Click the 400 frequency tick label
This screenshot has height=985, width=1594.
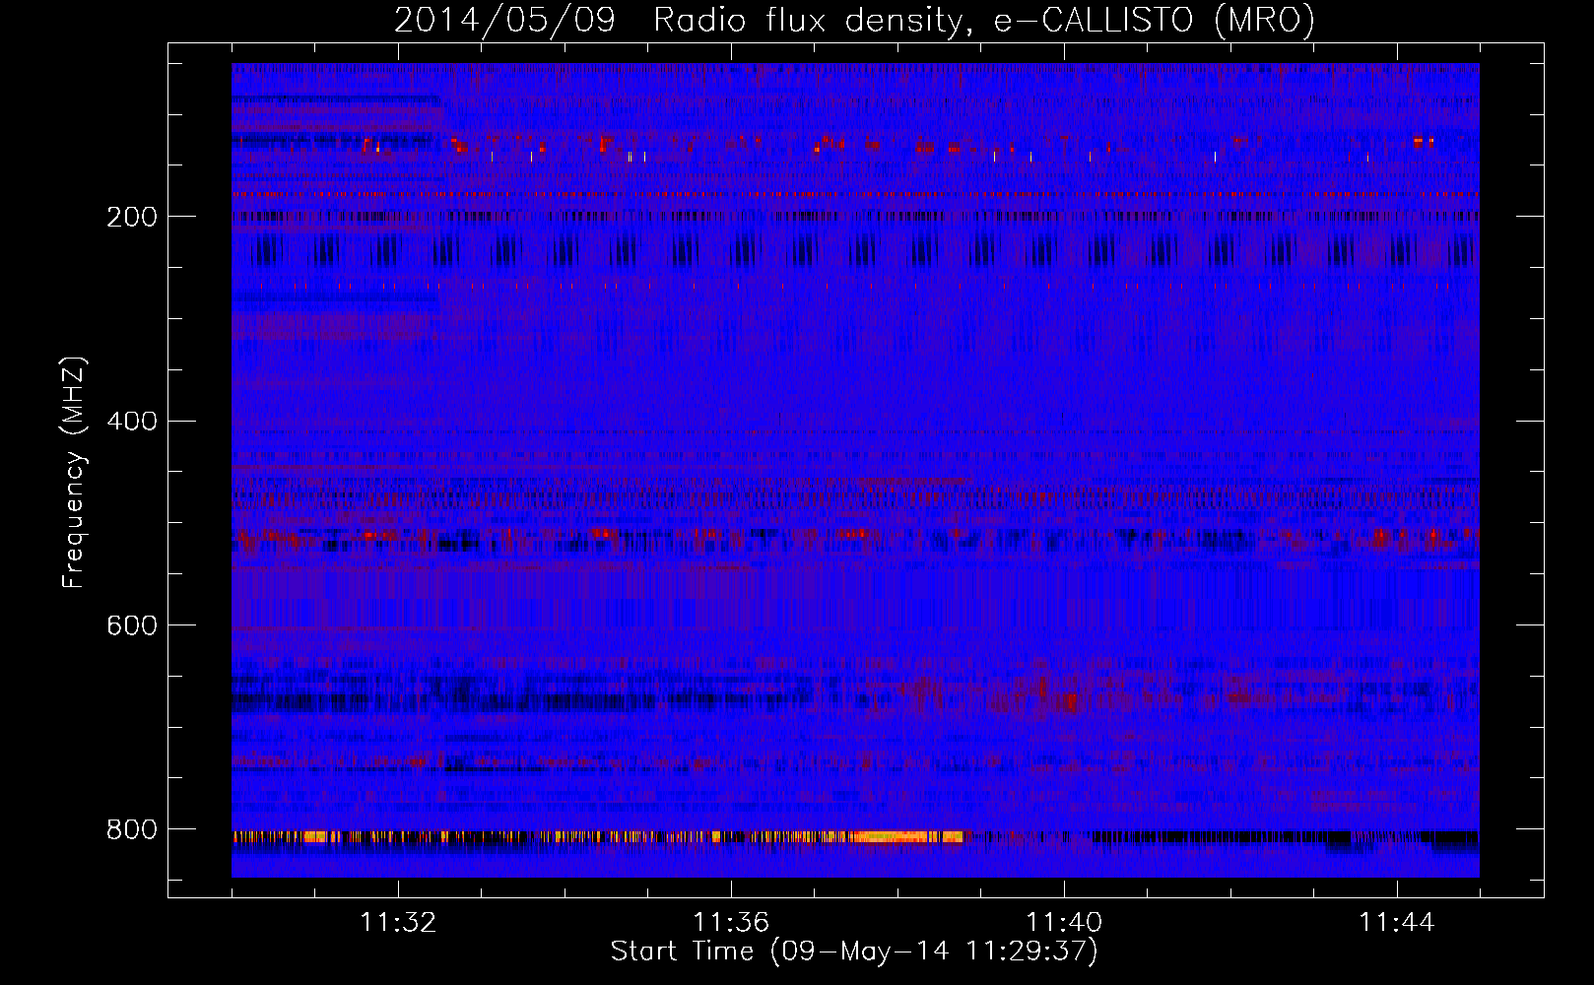tap(132, 422)
